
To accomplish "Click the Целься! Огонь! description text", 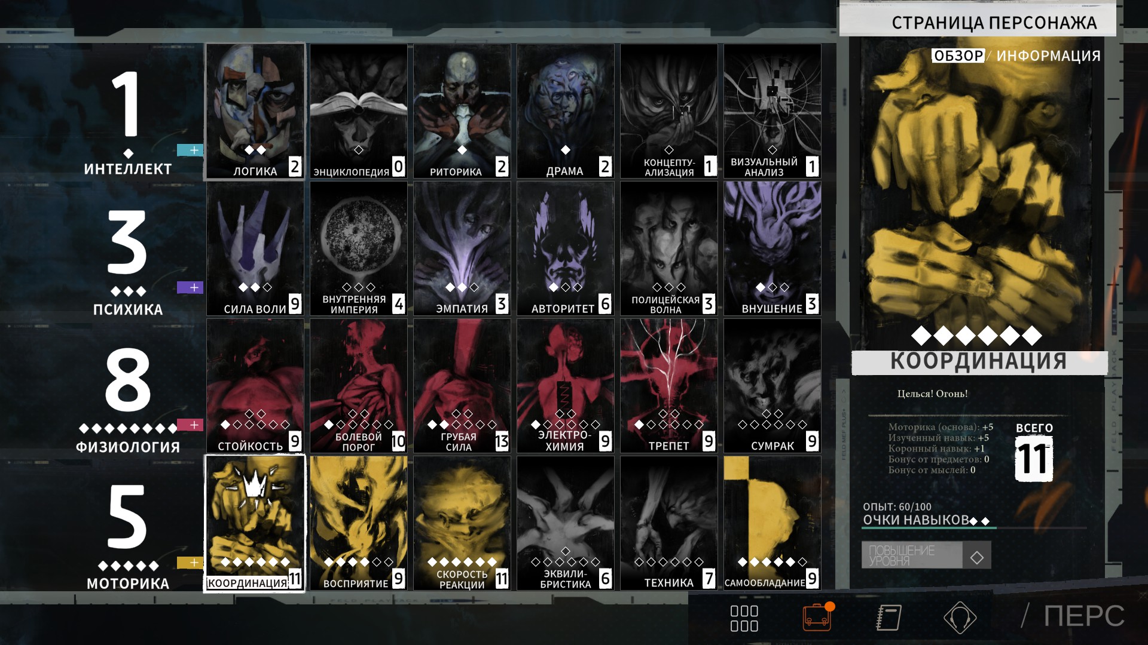I will pos(933,394).
